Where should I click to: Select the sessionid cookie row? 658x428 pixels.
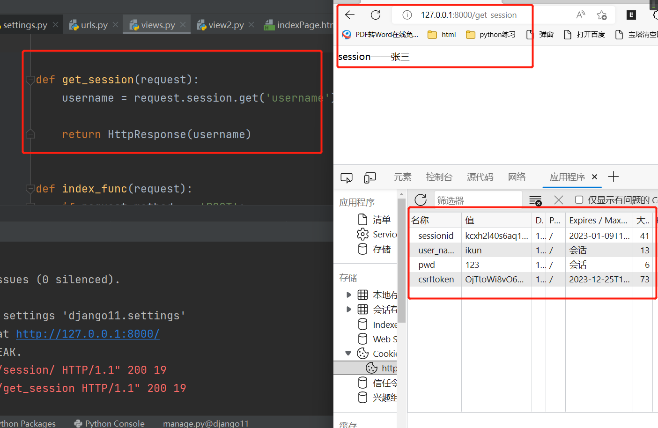(532, 236)
